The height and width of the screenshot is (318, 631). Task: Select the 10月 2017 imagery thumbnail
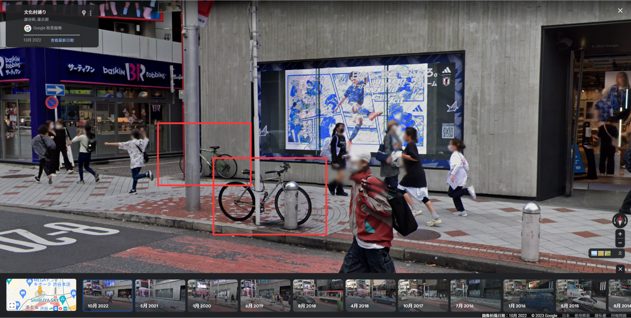pyautogui.click(x=423, y=295)
